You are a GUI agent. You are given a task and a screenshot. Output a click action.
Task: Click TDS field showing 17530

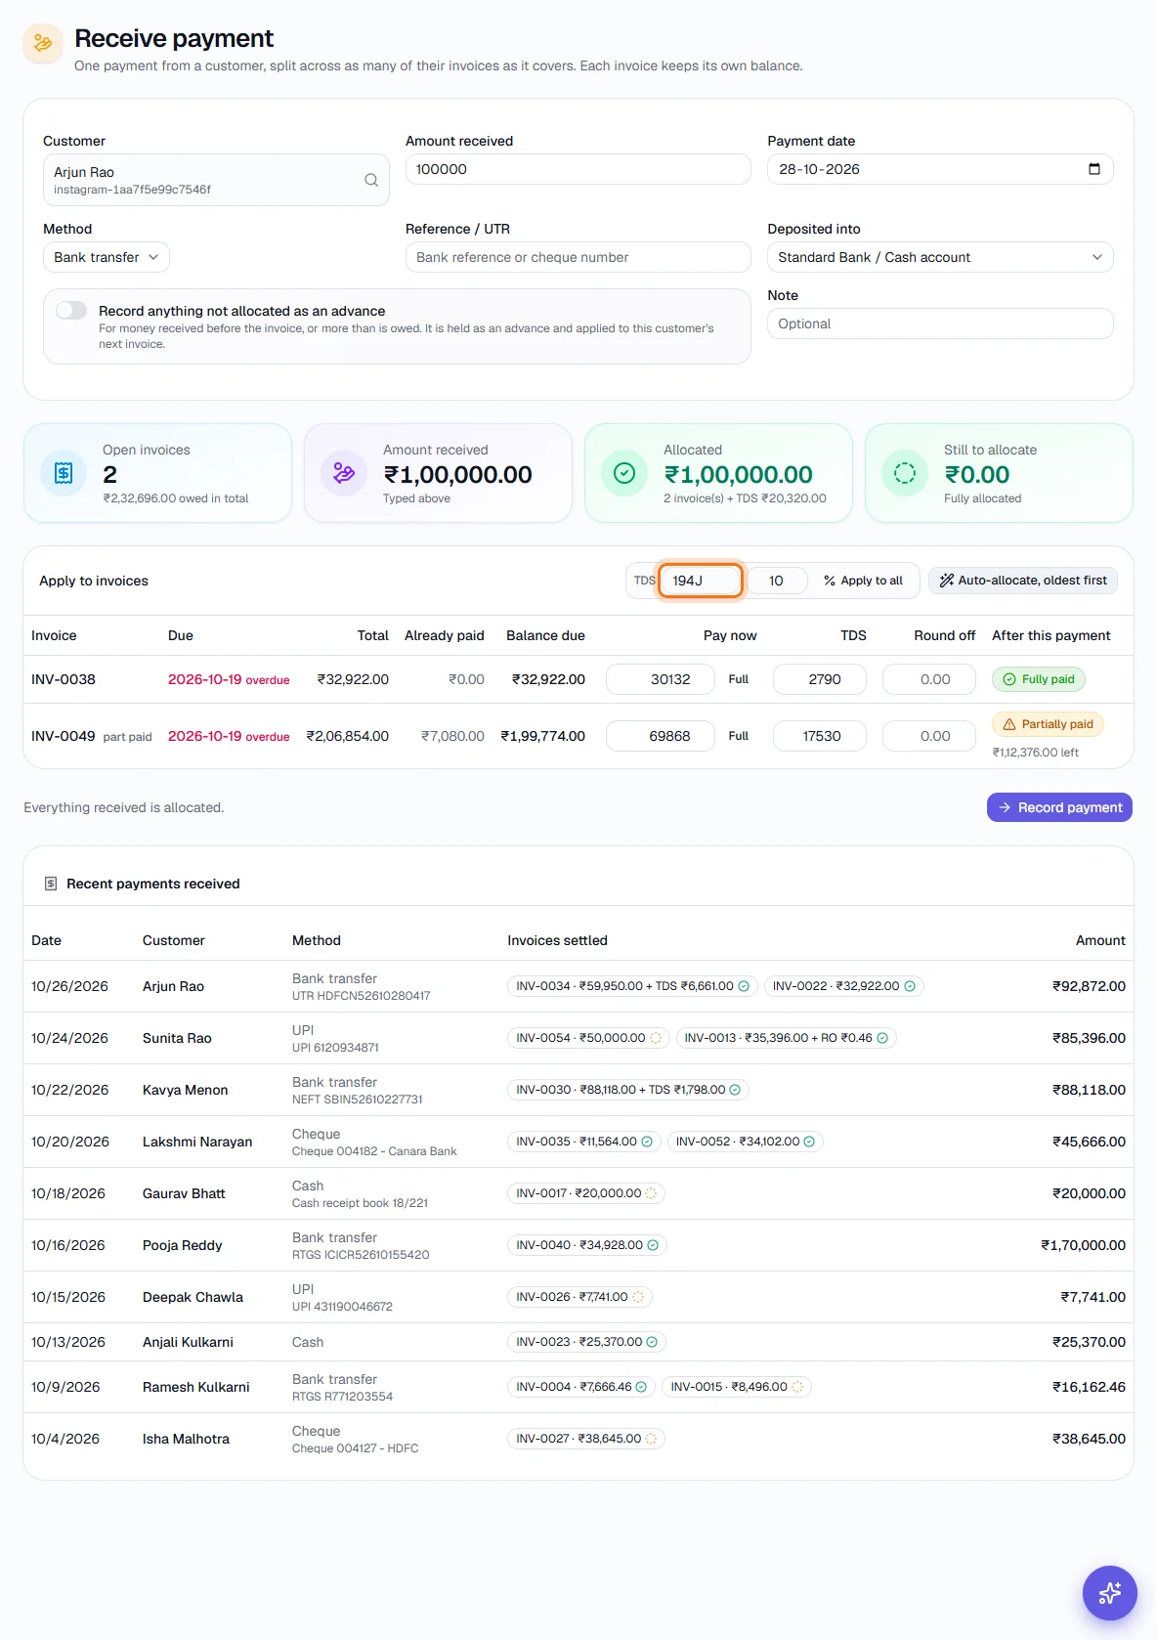click(x=820, y=736)
